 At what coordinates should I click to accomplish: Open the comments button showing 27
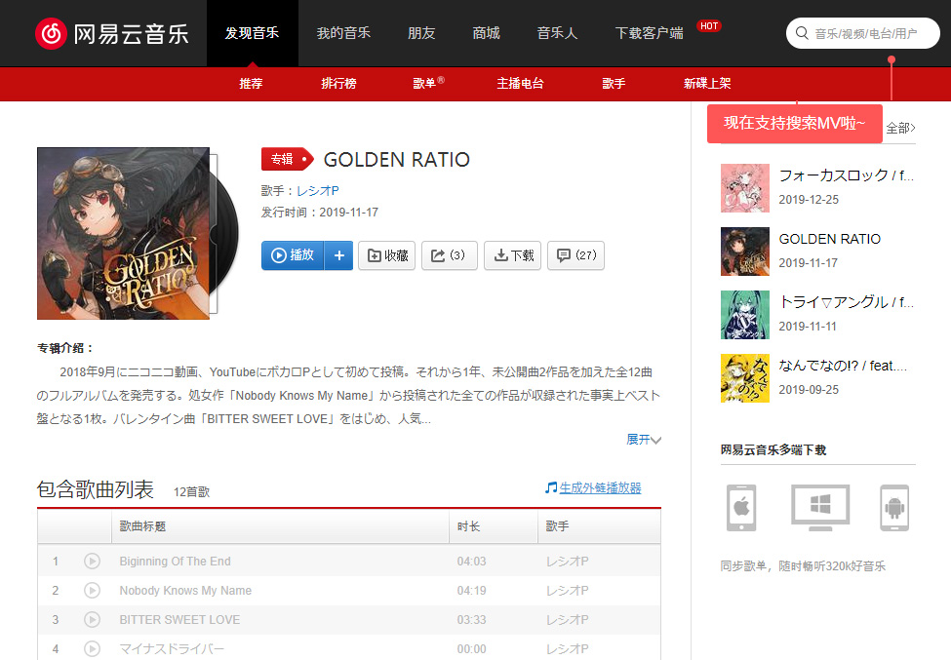coord(575,255)
